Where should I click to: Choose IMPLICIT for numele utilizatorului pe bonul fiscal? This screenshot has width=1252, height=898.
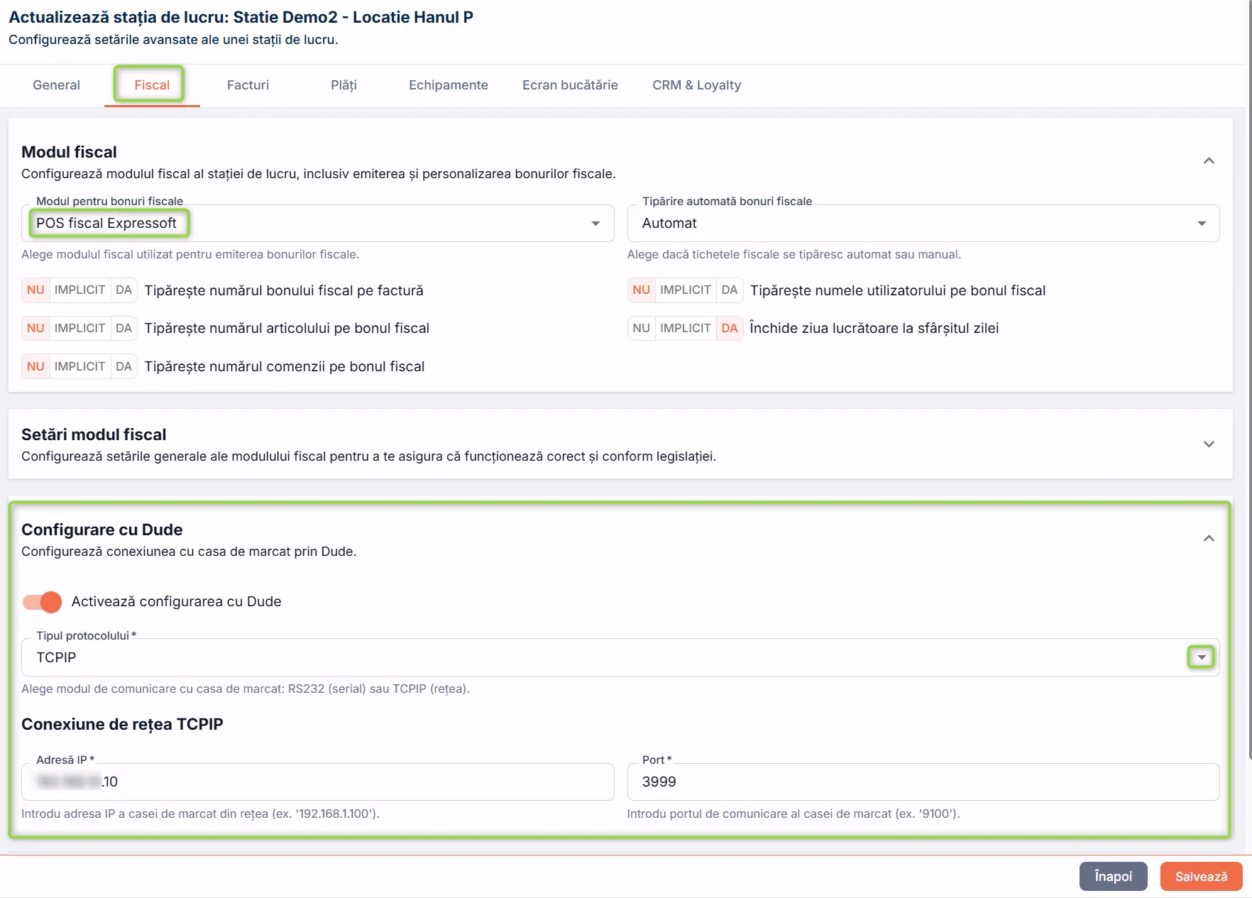[x=686, y=290]
